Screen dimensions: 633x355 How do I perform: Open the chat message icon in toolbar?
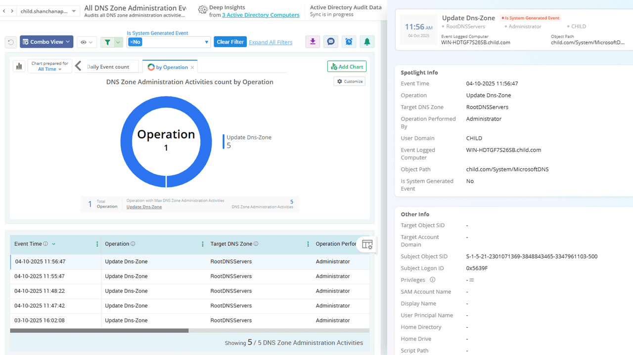[331, 42]
